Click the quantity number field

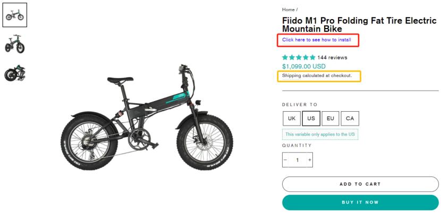(x=298, y=159)
